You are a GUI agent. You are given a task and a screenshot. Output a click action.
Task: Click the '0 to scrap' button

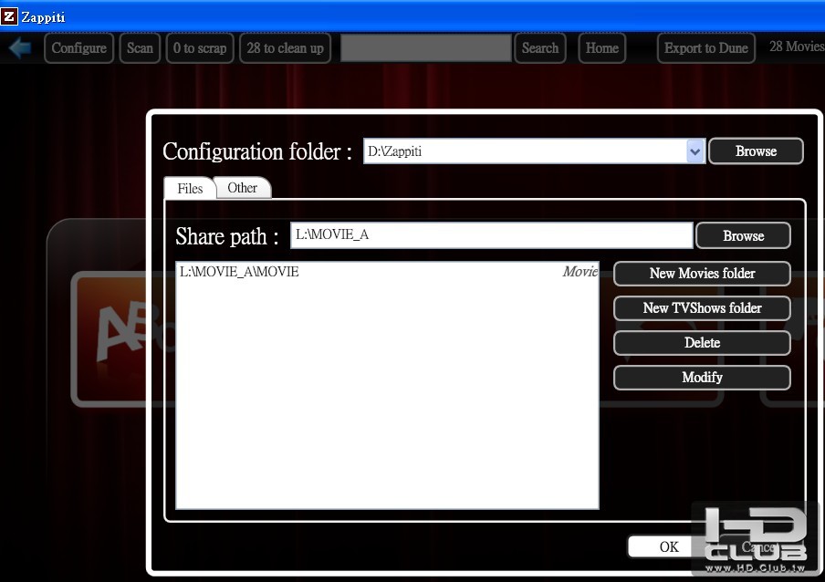[x=200, y=47]
